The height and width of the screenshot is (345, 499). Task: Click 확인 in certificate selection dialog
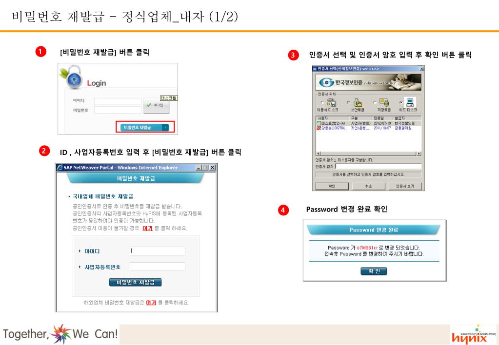point(332,186)
